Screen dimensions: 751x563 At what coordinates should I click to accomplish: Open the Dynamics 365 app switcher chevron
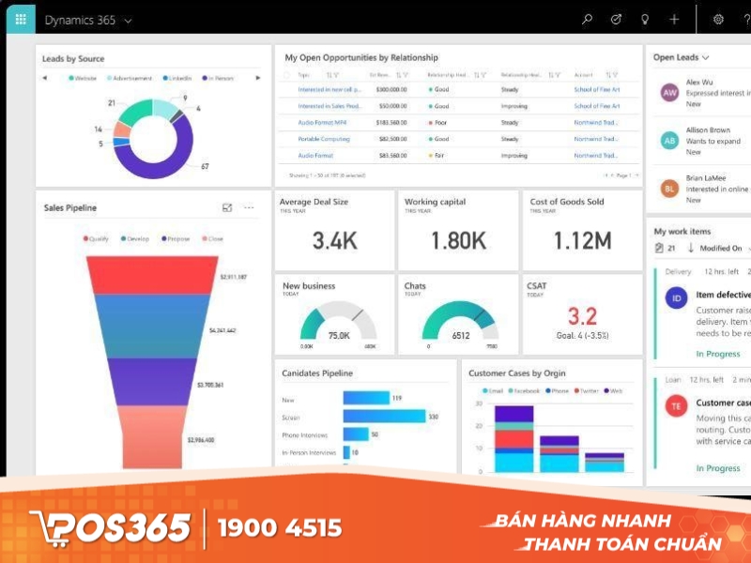tap(128, 19)
